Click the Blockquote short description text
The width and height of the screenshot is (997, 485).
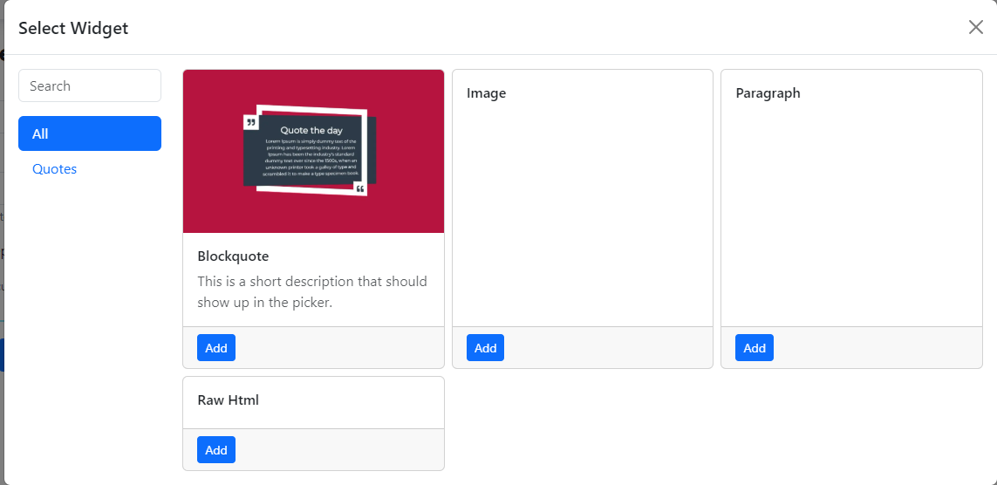[312, 291]
